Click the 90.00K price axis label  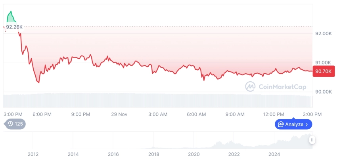coord(323,92)
